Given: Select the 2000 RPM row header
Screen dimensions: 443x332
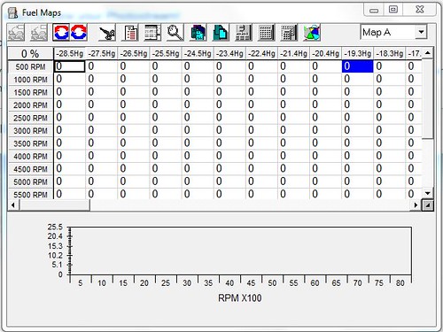Looking at the screenshot, I should click(31, 105).
